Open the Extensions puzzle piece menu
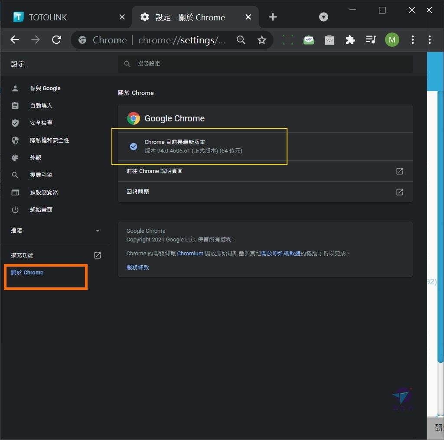 click(350, 40)
